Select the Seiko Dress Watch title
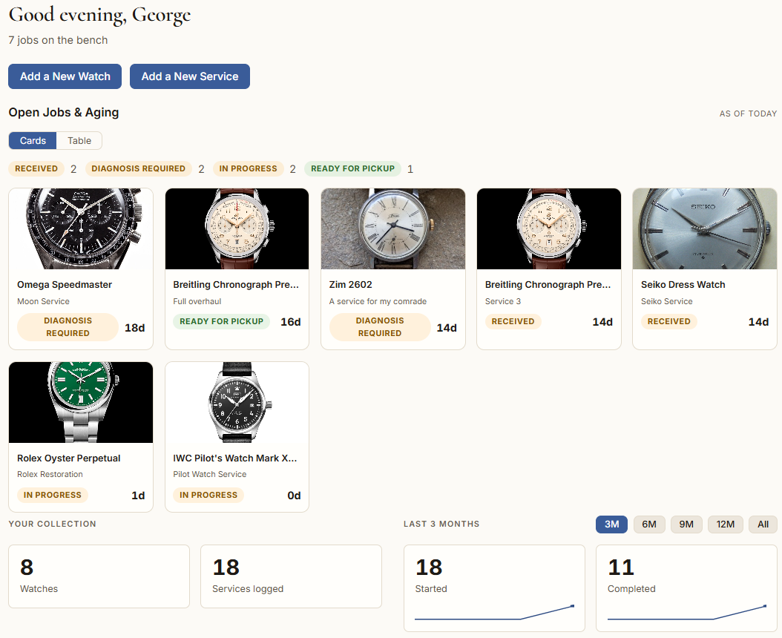 coord(683,285)
